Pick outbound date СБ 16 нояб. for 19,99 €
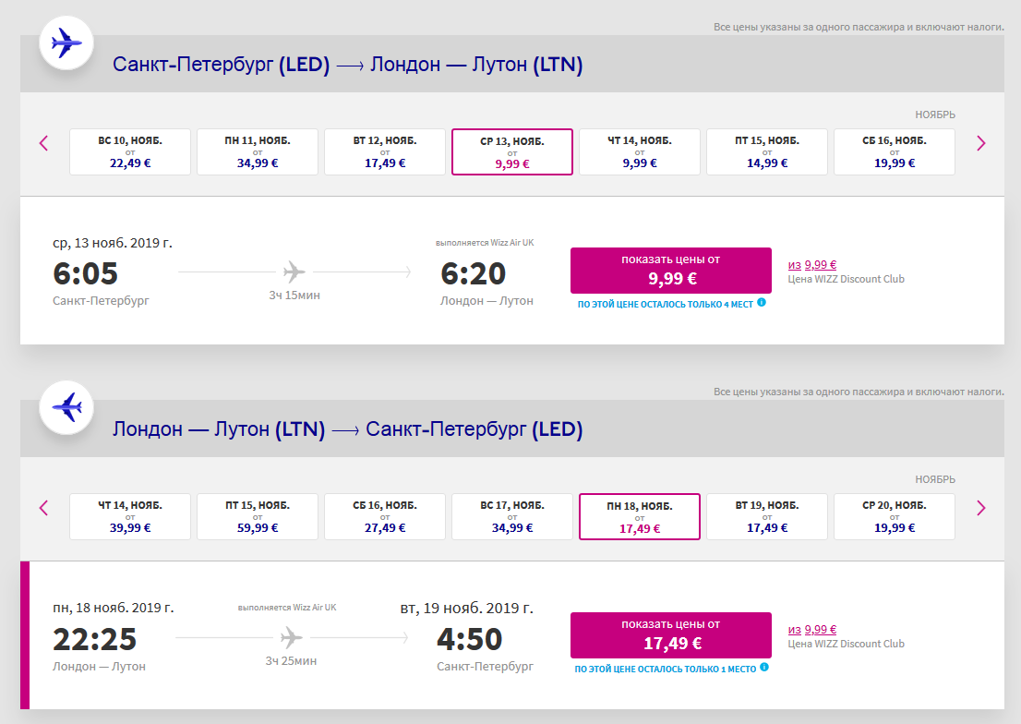This screenshot has height=724, width=1021. click(895, 151)
